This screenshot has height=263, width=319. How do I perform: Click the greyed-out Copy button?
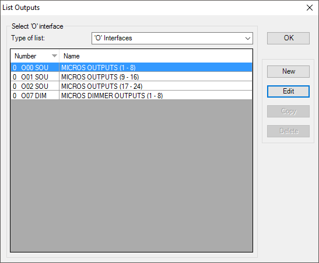tap(288, 111)
